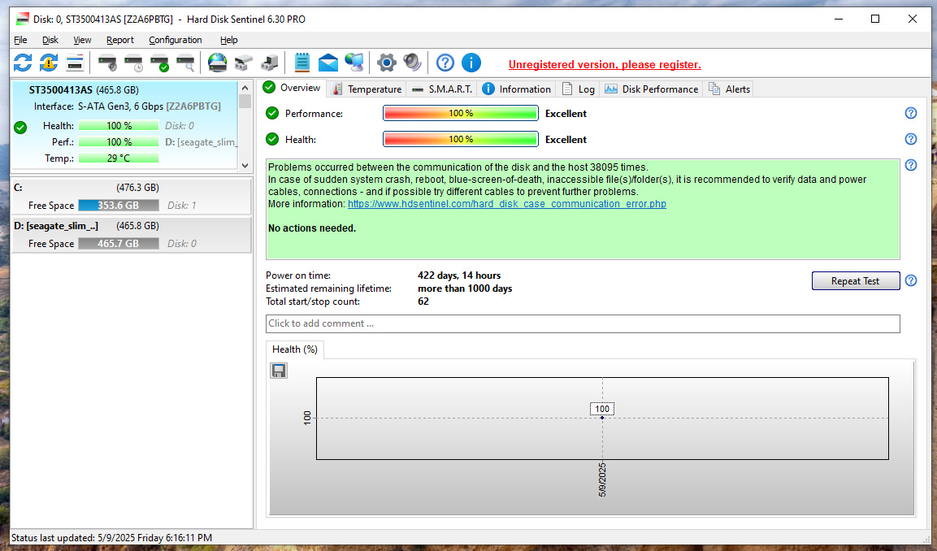Click the 5/9/2025 date label on graph
The width and height of the screenshot is (937, 551).
click(602, 479)
